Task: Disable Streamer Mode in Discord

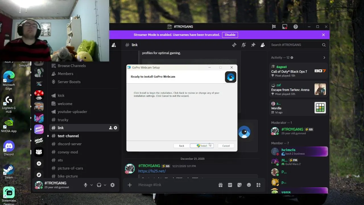Action: 230,35
